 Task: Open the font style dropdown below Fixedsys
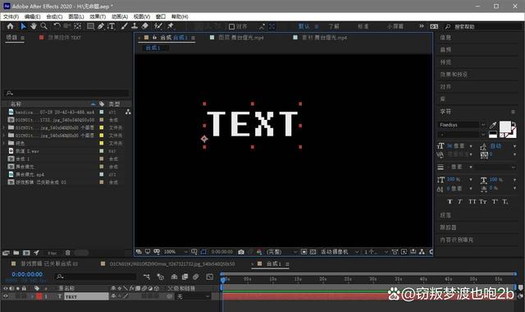(x=483, y=135)
